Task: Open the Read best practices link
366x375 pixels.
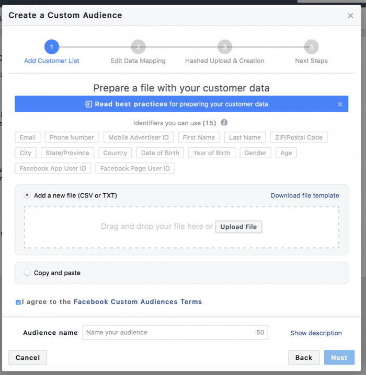Action: point(131,104)
